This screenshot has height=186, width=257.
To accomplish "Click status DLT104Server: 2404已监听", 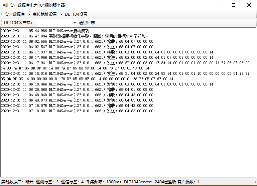I will click(150, 182).
